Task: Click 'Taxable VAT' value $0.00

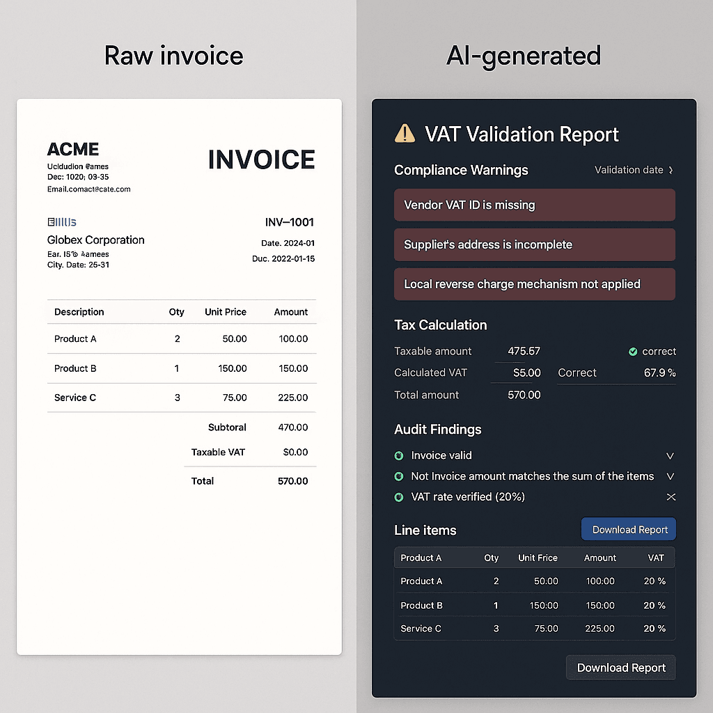Action: tap(295, 452)
